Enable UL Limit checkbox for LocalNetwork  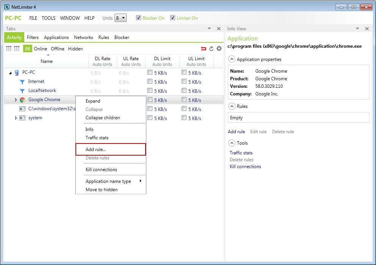click(184, 90)
